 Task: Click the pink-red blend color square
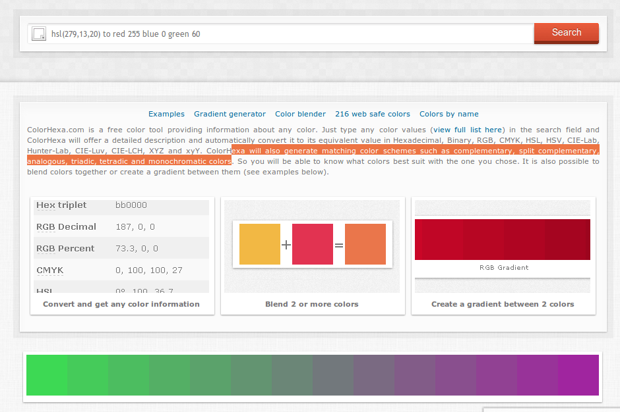click(312, 244)
